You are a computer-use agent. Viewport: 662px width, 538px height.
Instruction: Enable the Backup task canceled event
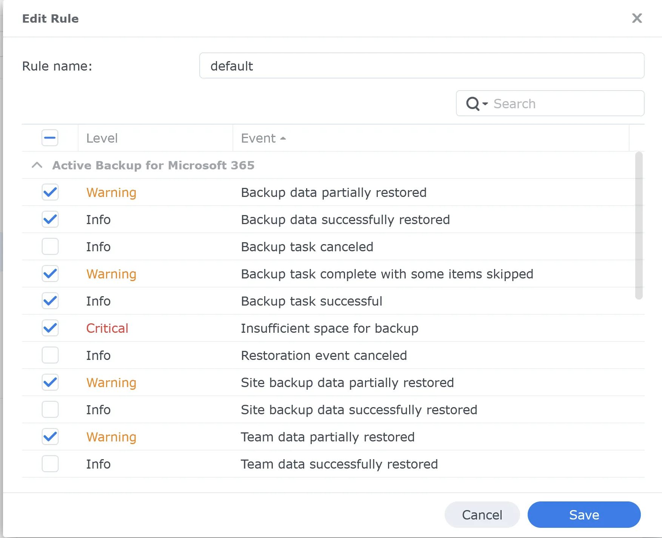point(50,247)
